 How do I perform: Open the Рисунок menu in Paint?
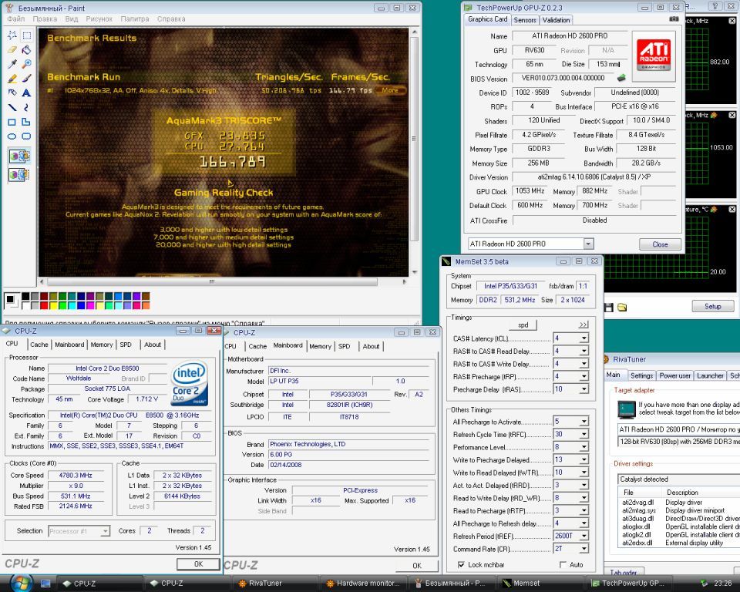[99, 18]
